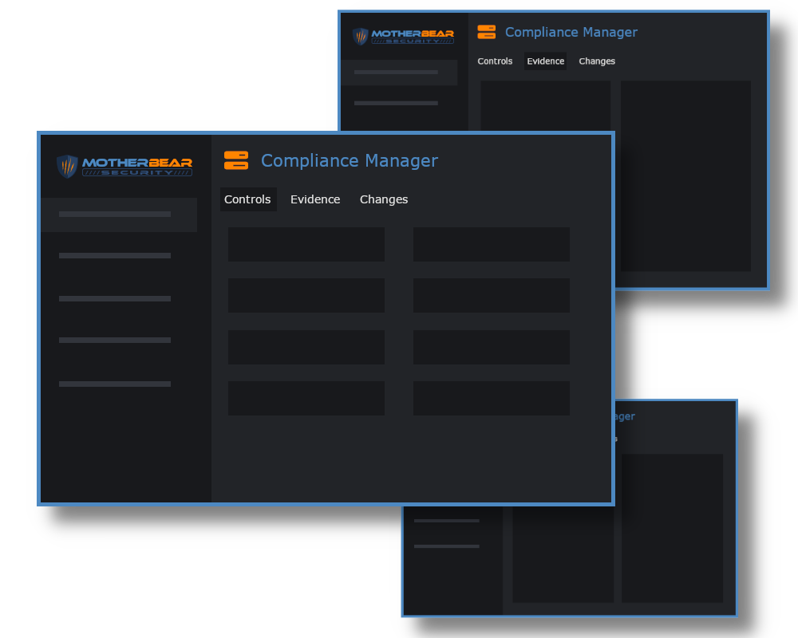The width and height of the screenshot is (798, 638).
Task: Click the MotherBear Security logo in front window
Action: (124, 166)
